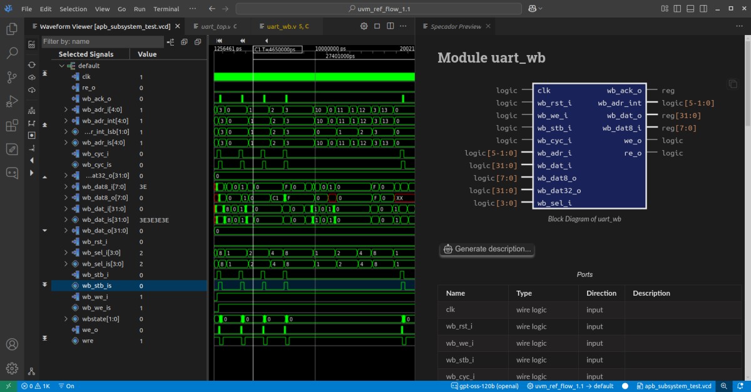Switch to the uart_wb.v editor tab
The image size is (751, 392).
pyautogui.click(x=288, y=26)
